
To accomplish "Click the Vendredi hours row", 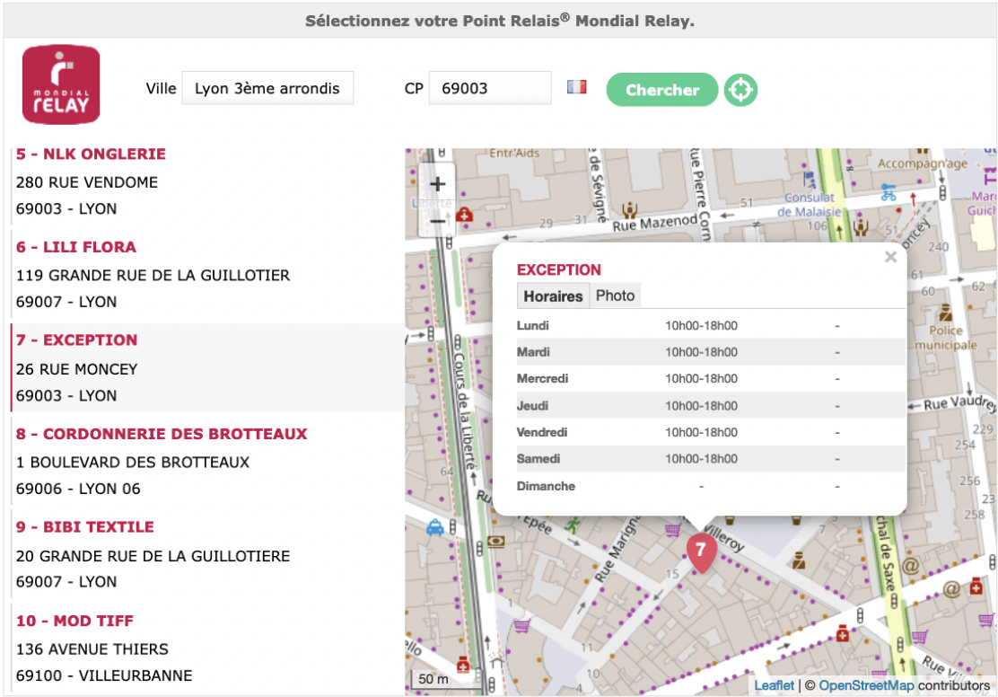I will click(x=711, y=432).
